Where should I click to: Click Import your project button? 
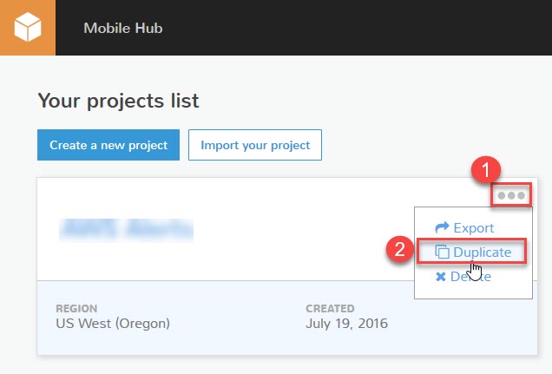pyautogui.click(x=255, y=145)
